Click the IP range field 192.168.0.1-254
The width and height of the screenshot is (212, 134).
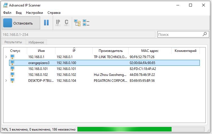(x=78, y=34)
